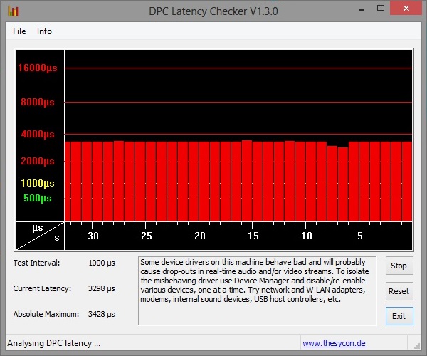Click the Reset button
The width and height of the screenshot is (427, 356).
pos(399,291)
